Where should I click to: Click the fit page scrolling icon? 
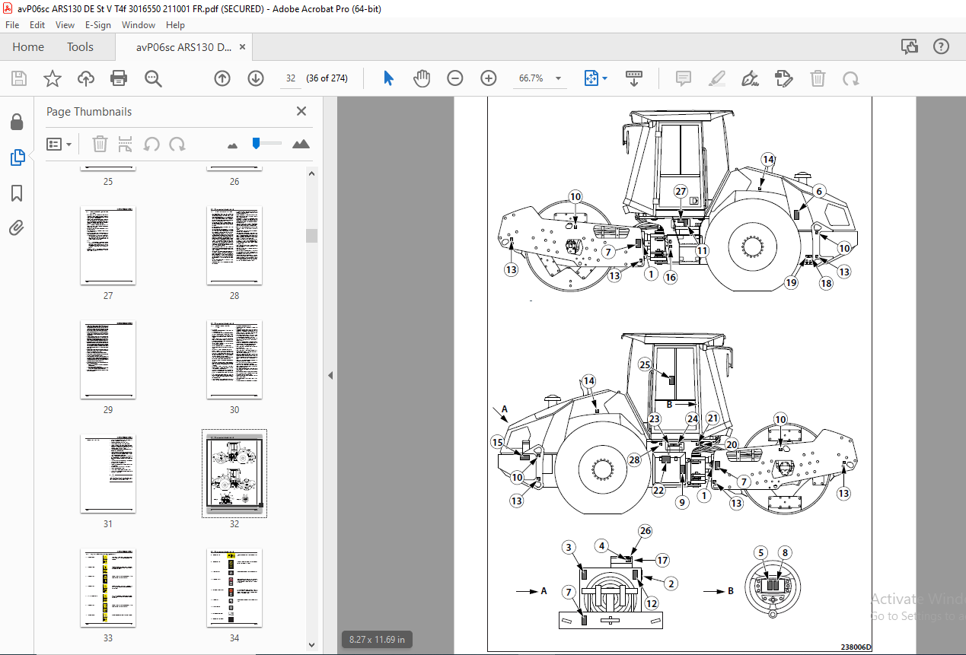[591, 78]
